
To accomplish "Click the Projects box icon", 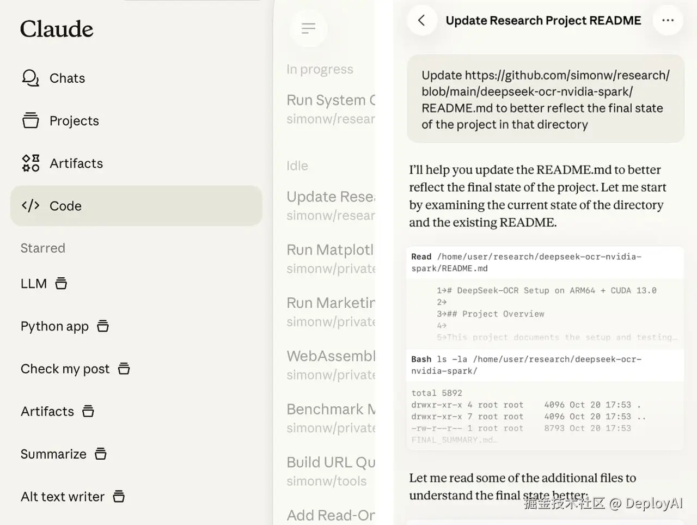I will pos(30,120).
